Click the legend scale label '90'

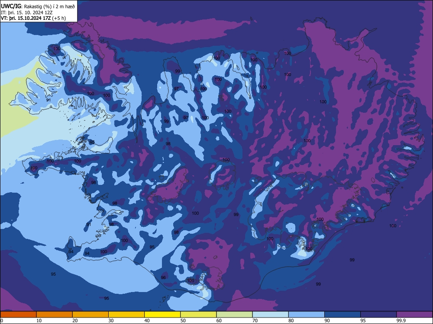(x=327, y=321)
